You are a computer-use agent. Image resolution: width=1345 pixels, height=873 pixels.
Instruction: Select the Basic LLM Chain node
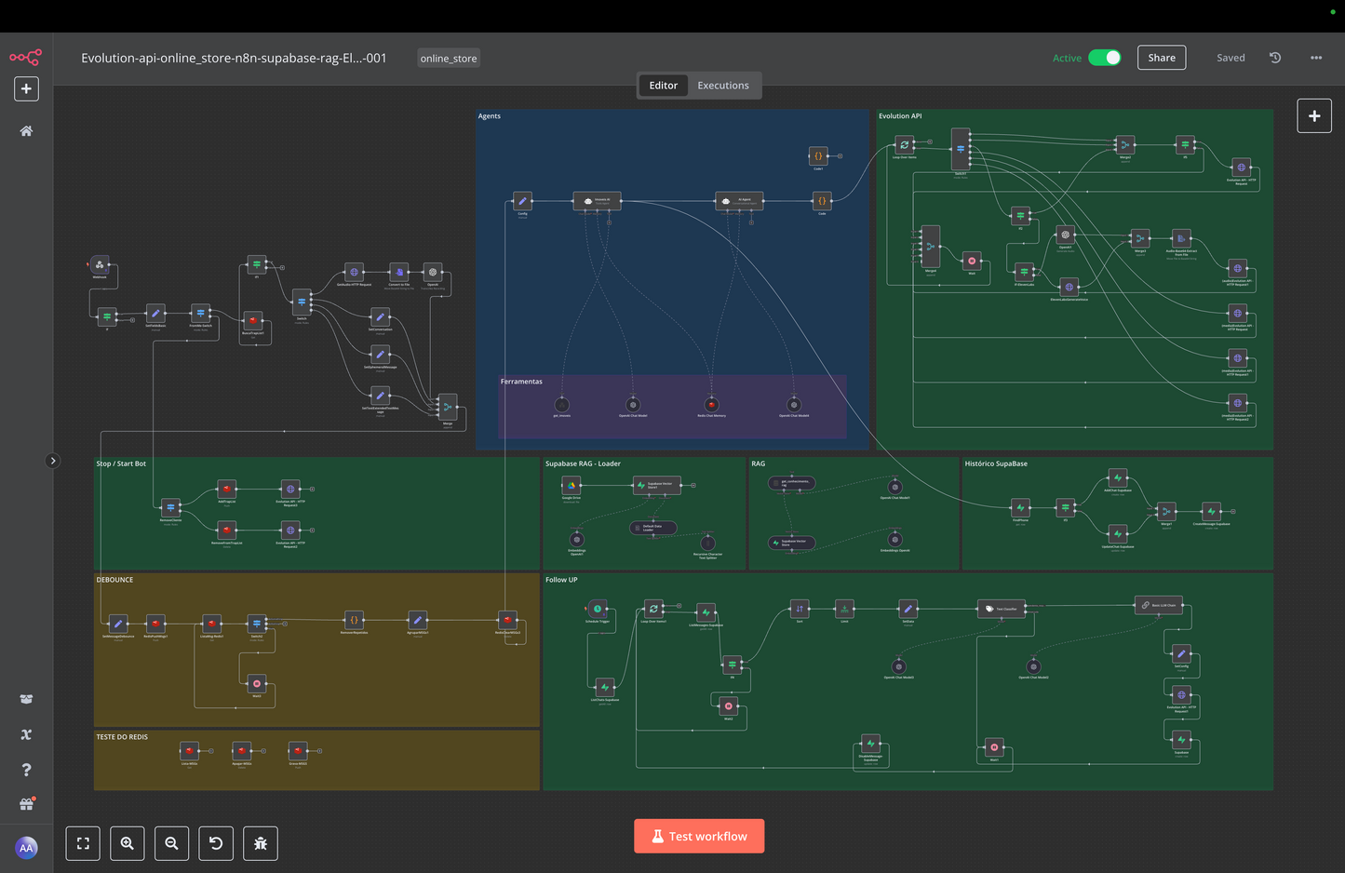click(x=1158, y=605)
